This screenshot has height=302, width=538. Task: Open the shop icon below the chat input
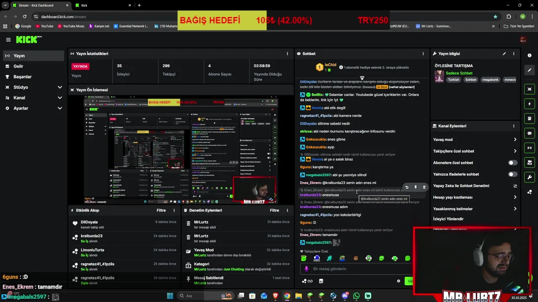[321, 281]
